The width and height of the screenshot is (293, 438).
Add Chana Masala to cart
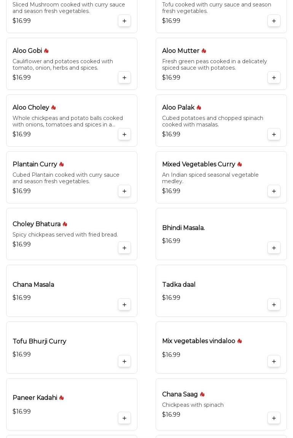124,305
